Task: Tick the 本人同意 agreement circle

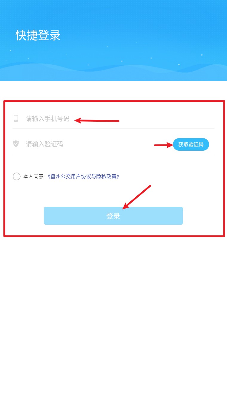Action: (x=17, y=176)
